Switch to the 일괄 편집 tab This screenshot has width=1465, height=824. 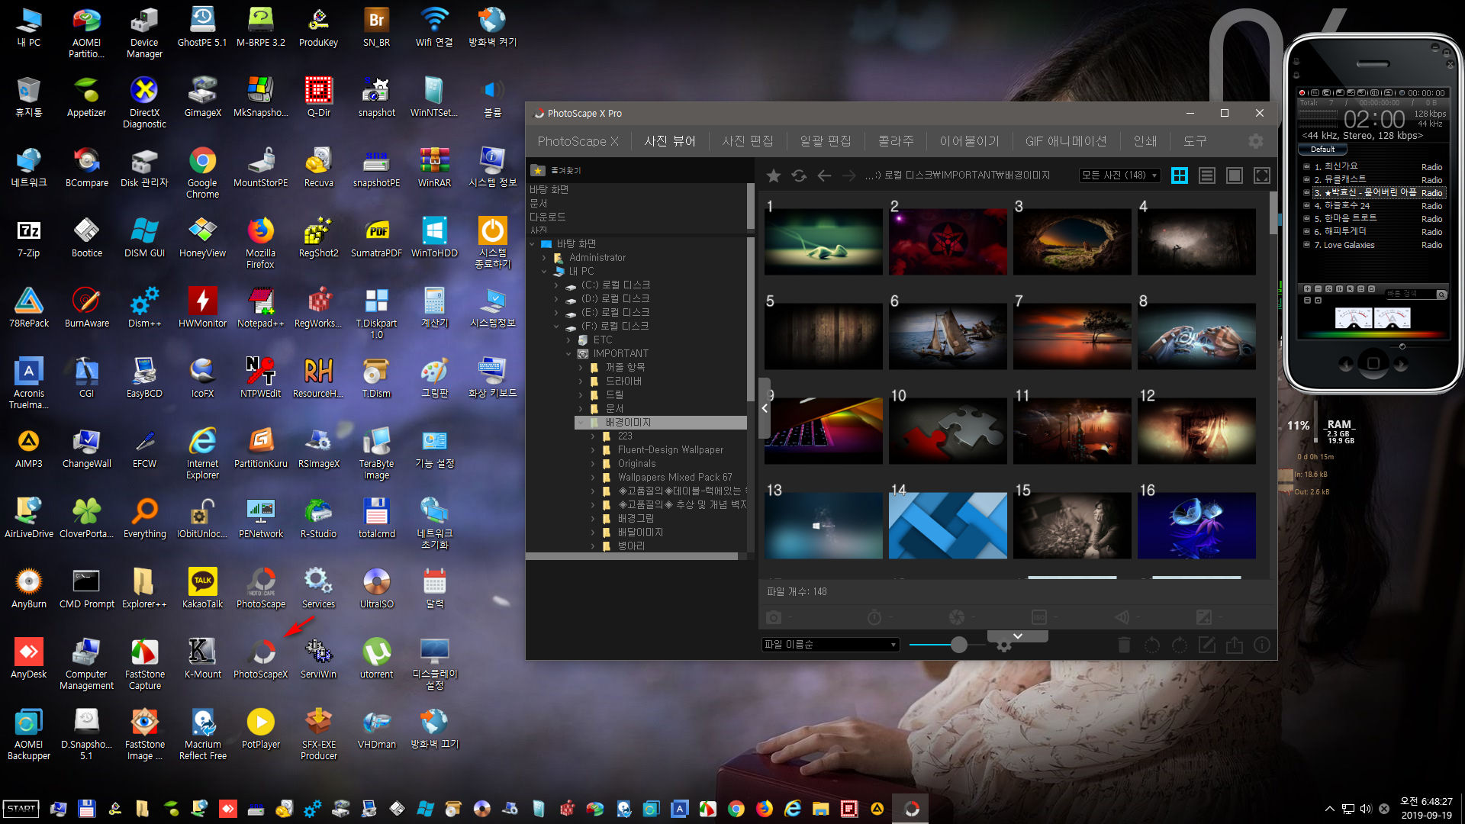click(825, 141)
